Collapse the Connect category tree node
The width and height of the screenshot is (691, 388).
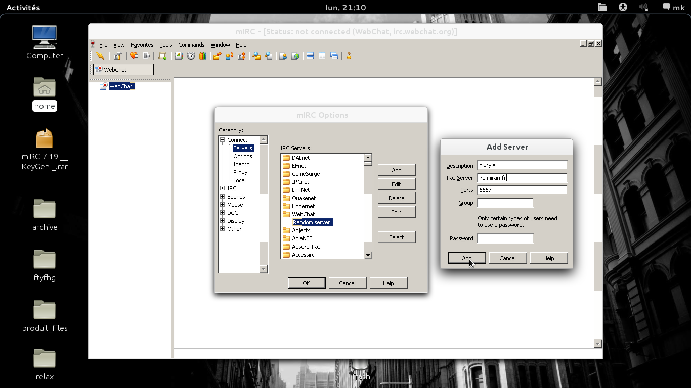coord(222,140)
